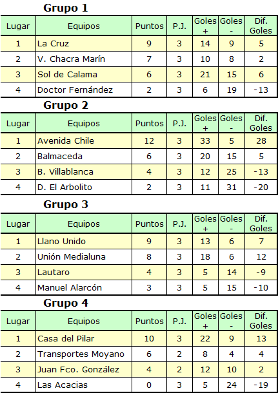
Task: Select the Balmaceda team row
Action: tap(139, 157)
